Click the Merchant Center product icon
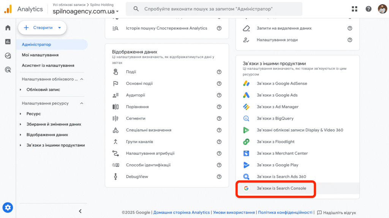Screen dimensions: 389x218 click(246, 153)
